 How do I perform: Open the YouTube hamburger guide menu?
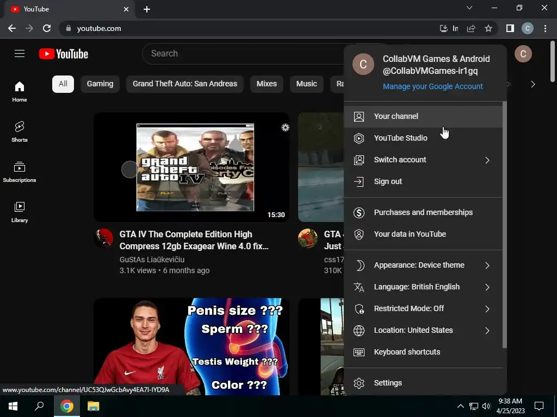pyautogui.click(x=20, y=54)
